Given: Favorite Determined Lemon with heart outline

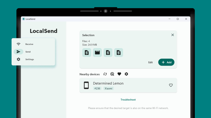Looking at the screenshot, I should pyautogui.click(x=171, y=85).
